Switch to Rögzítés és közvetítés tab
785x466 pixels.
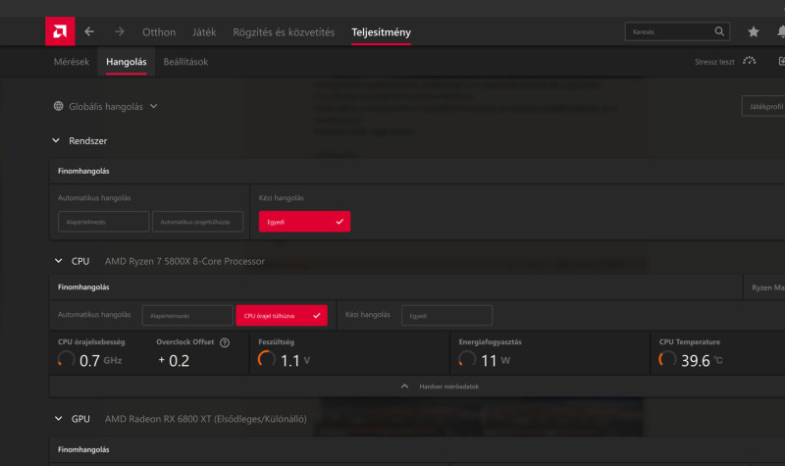click(284, 32)
